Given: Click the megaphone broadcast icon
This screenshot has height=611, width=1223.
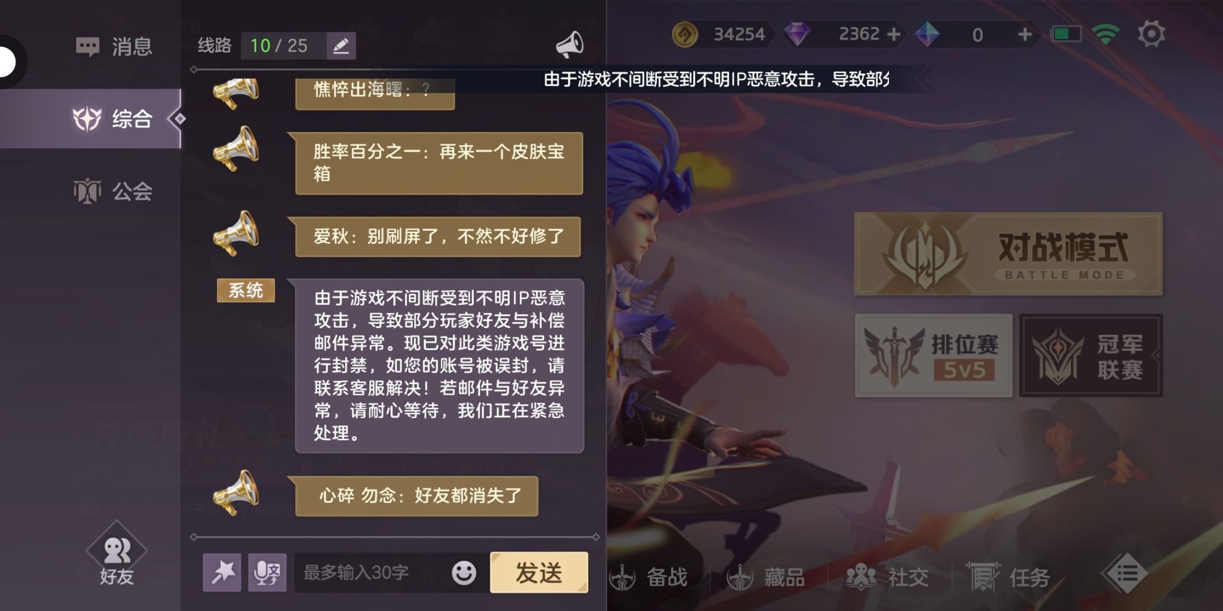Looking at the screenshot, I should tap(569, 45).
